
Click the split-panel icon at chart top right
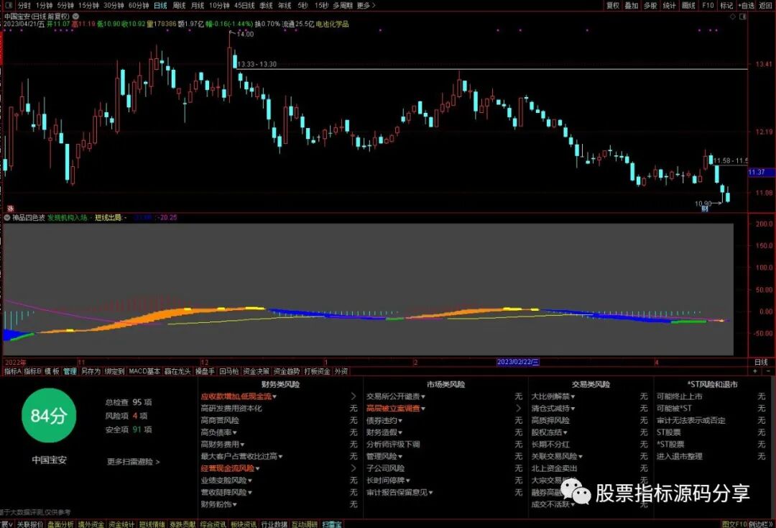[742, 17]
